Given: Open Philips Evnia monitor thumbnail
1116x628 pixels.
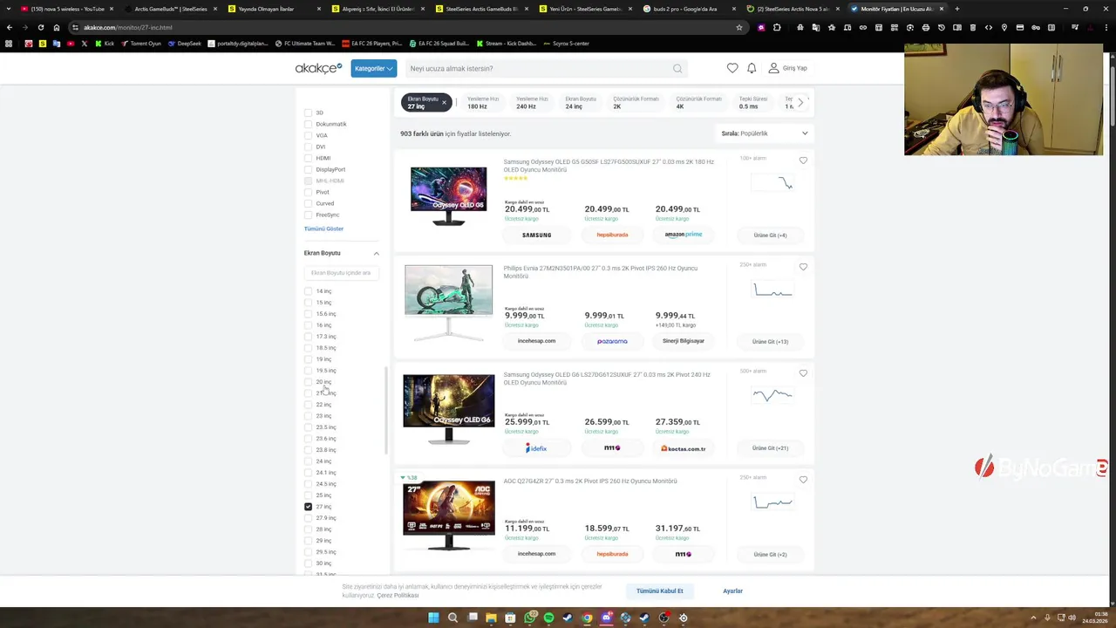Looking at the screenshot, I should point(448,301).
